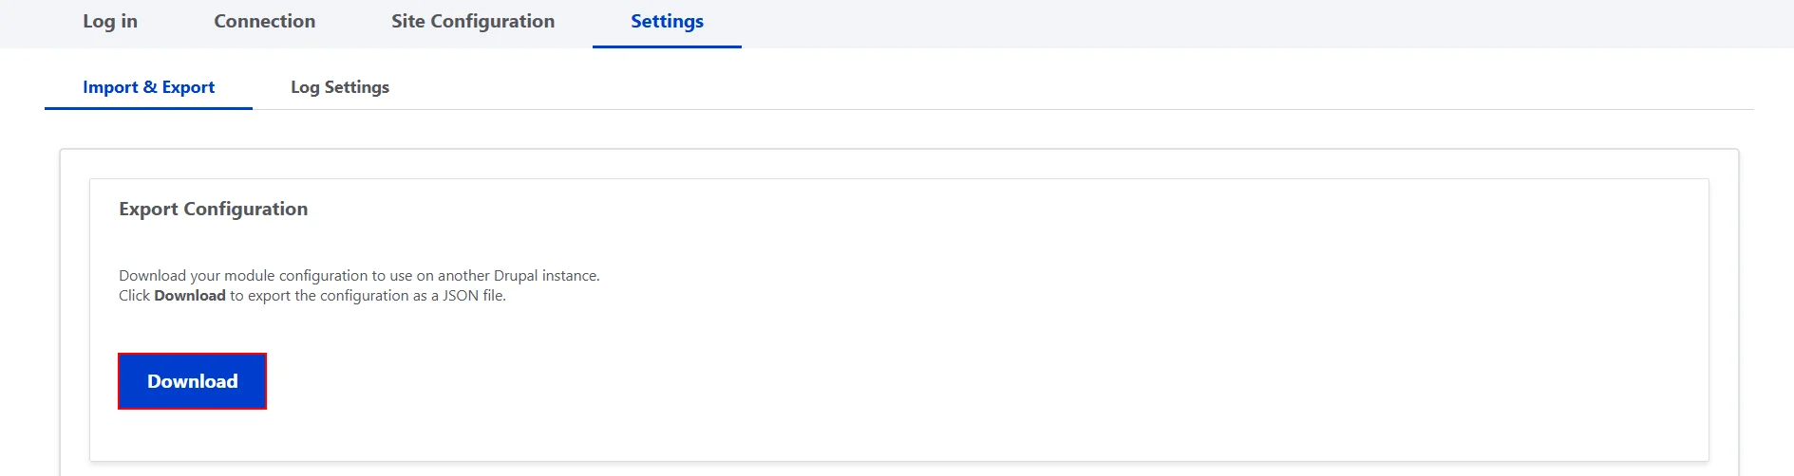This screenshot has height=476, width=1794.
Task: Switch to the Log Settings sub-tab
Action: click(340, 87)
